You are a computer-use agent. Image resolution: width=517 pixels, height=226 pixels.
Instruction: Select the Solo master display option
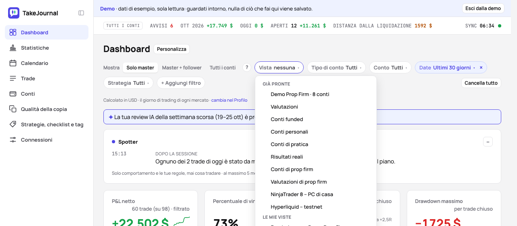click(140, 67)
